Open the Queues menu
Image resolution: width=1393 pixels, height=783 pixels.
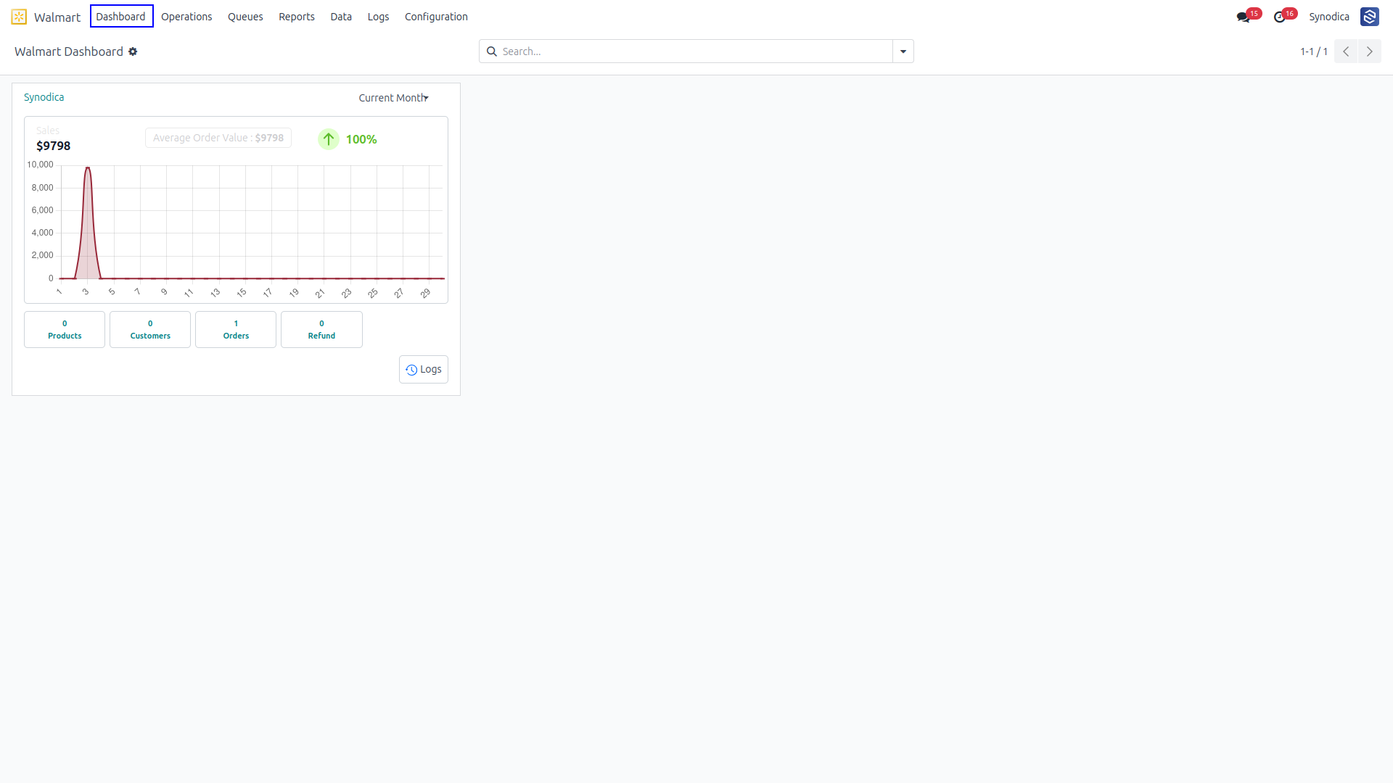(245, 17)
